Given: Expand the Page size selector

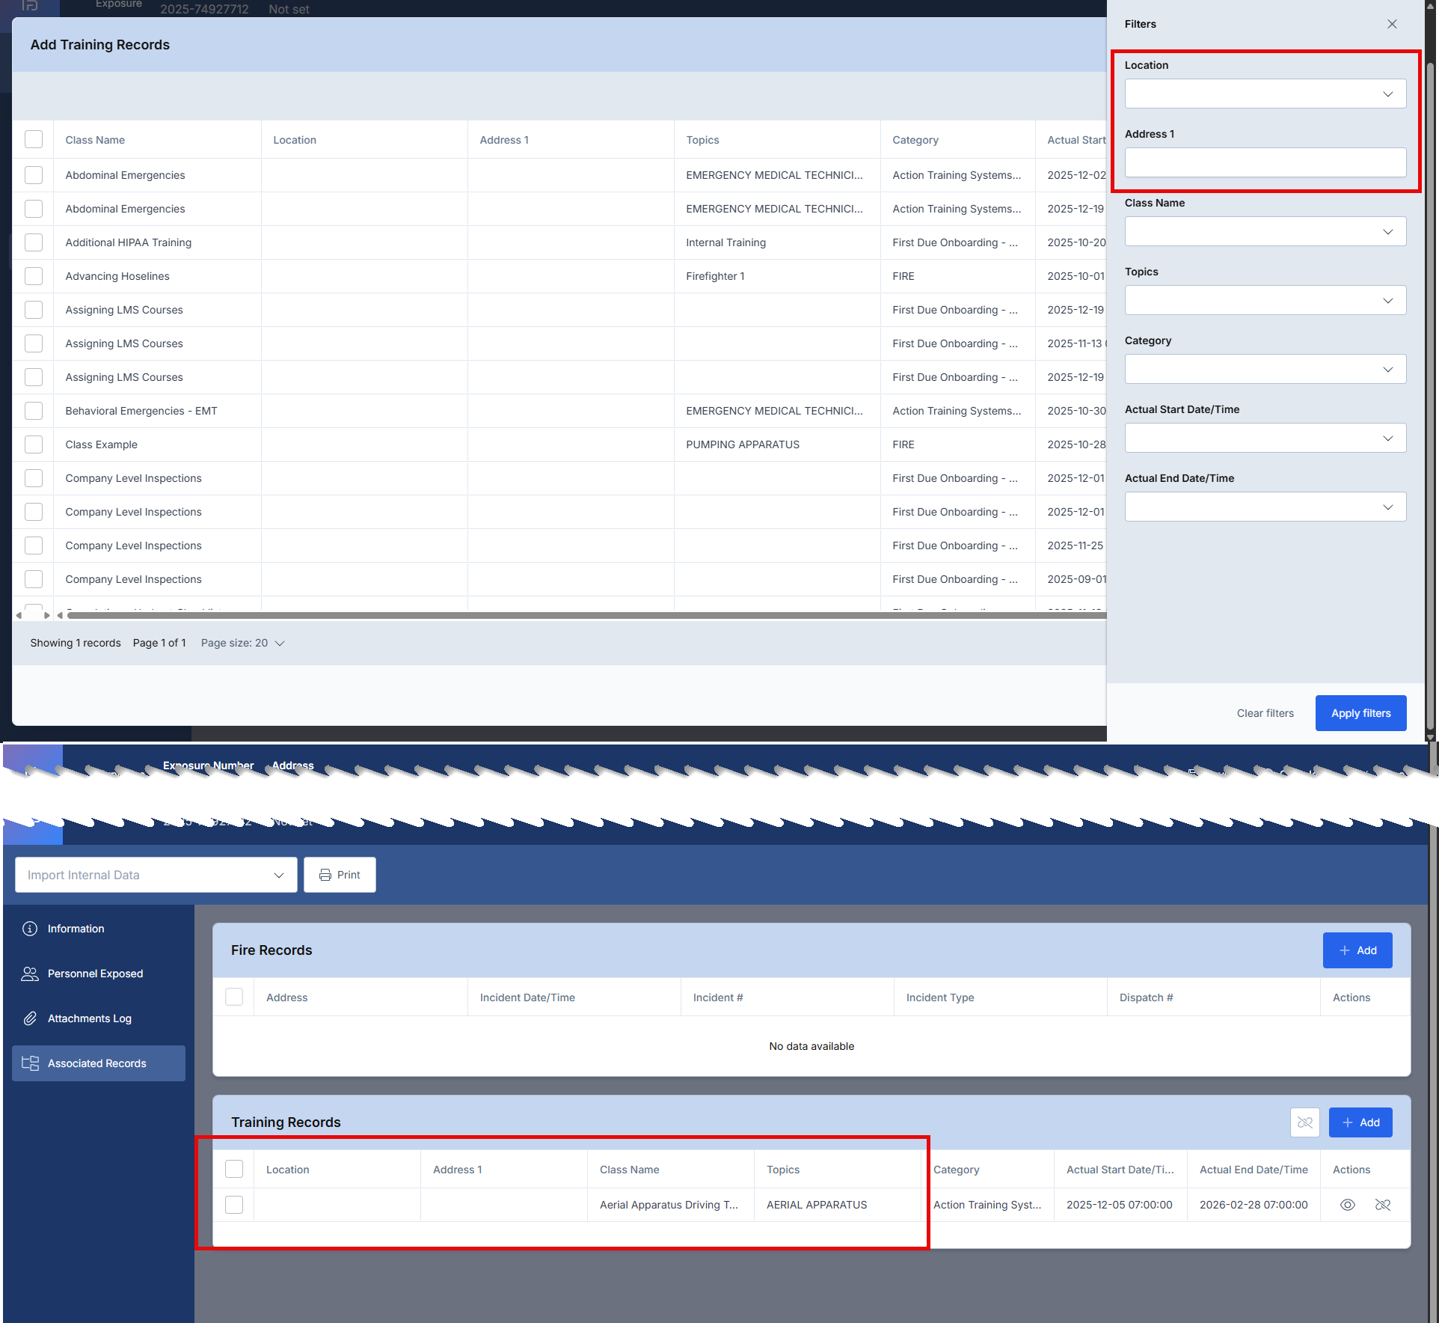Looking at the screenshot, I should 242,643.
